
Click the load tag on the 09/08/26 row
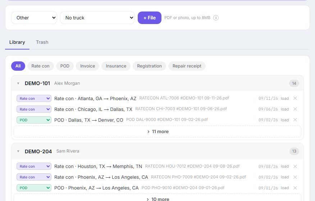coord(285,167)
